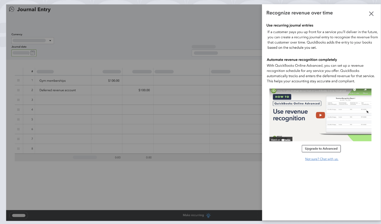Viewport: 381px width, 224px height.
Task: Click the Upgrade to Advanced button
Action: (321, 149)
